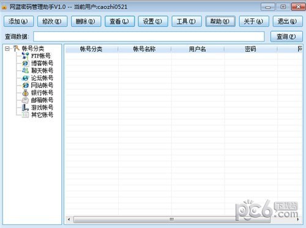The image size is (306, 228).
Task: Select the 游戏帐号 joystick icon
Action: pos(25,108)
